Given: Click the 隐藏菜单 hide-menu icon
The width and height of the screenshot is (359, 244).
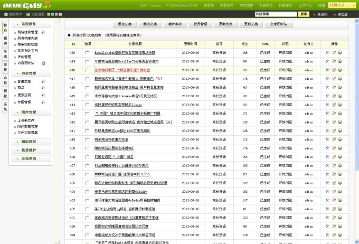Looking at the screenshot, I should 6,14.
